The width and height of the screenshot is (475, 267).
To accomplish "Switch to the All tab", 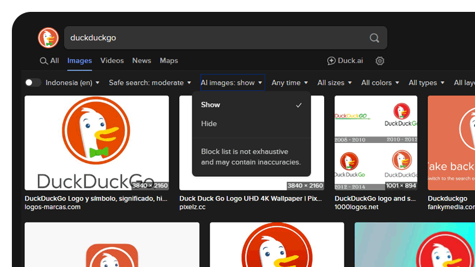I will coord(49,61).
